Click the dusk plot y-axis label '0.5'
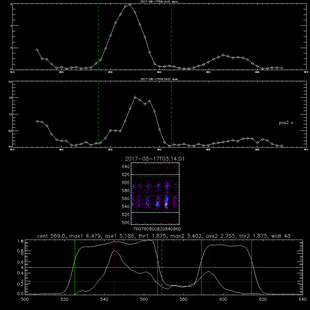Viewport: 310px width, 310px height. click(x=10, y=131)
